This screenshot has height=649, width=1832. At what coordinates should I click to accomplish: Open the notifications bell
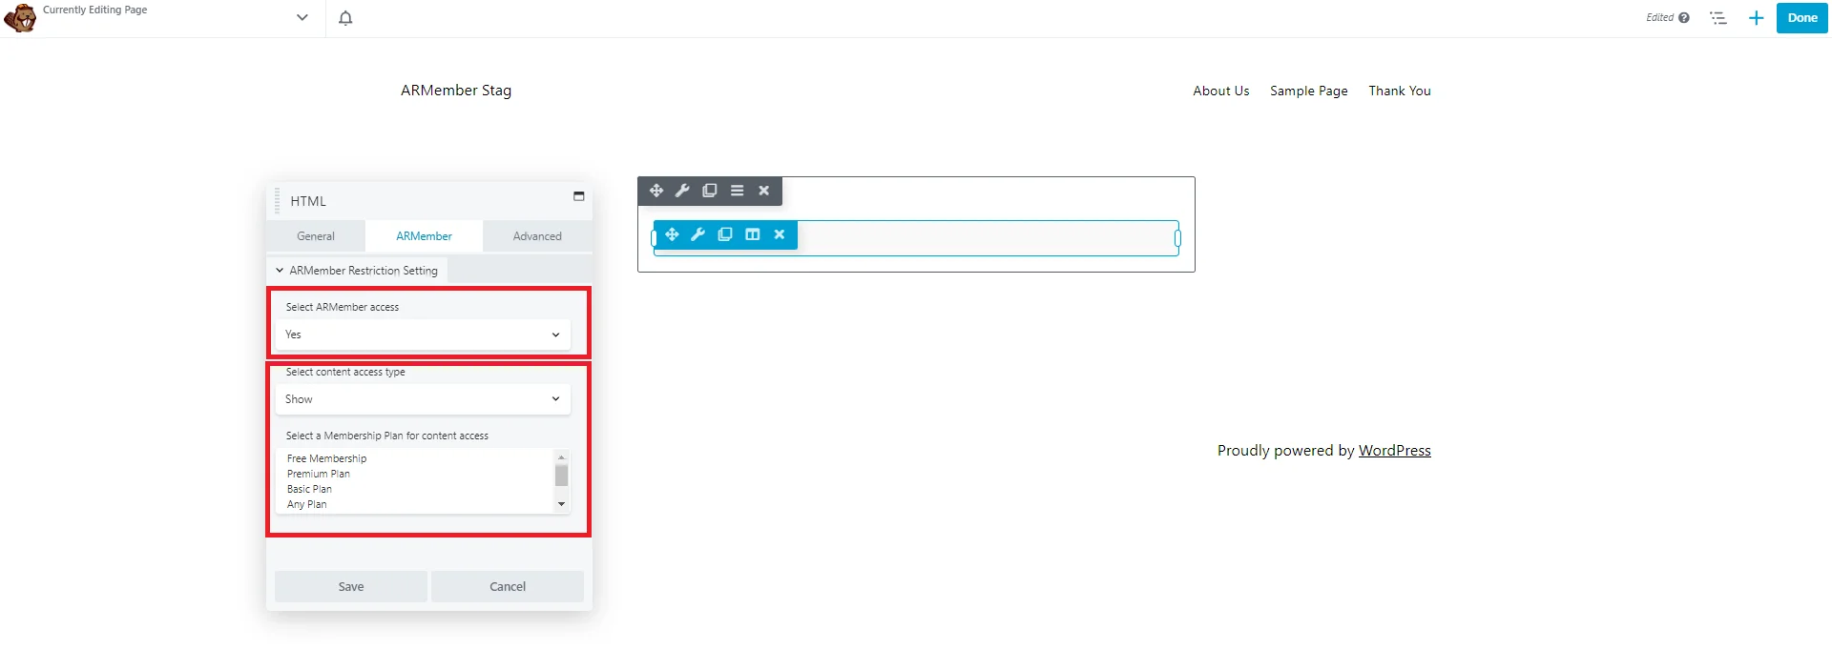point(345,18)
